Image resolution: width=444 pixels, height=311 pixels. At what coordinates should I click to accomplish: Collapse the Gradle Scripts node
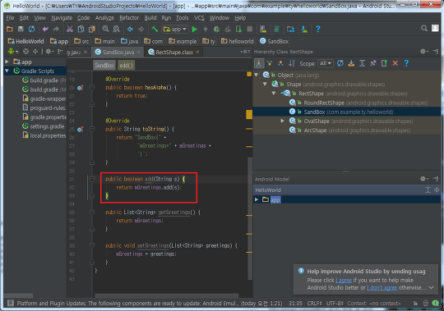(x=7, y=71)
